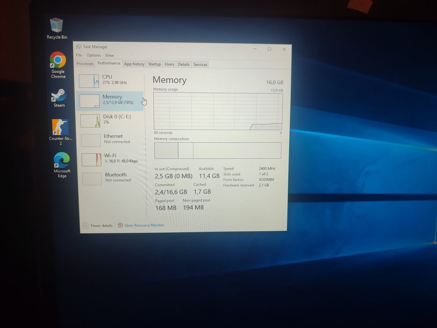This screenshot has width=437, height=328.
Task: Open the Options menu
Action: pos(94,55)
